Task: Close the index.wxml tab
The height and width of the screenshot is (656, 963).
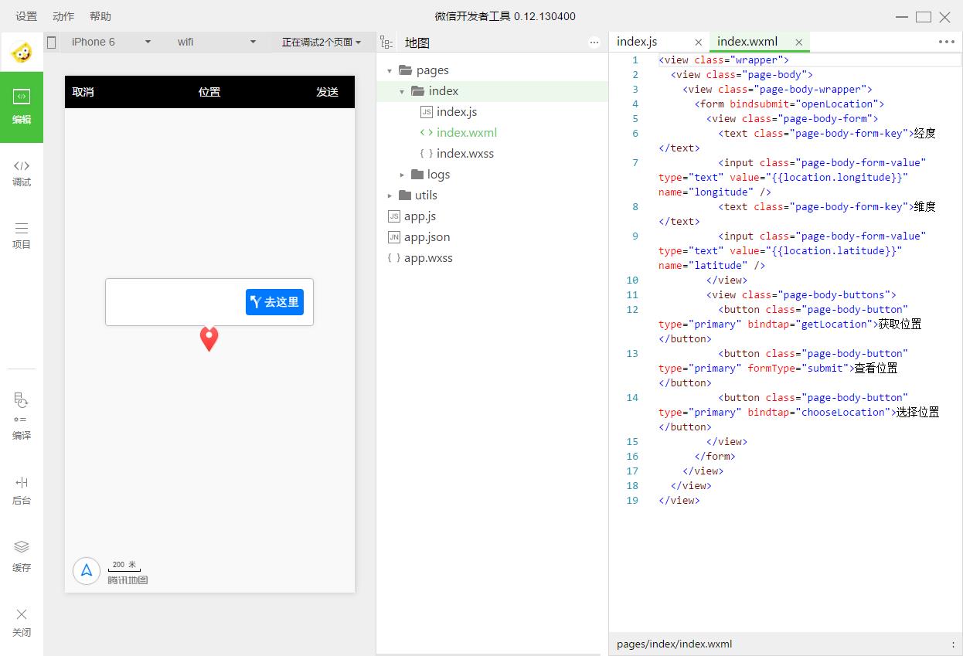Action: pyautogui.click(x=798, y=42)
